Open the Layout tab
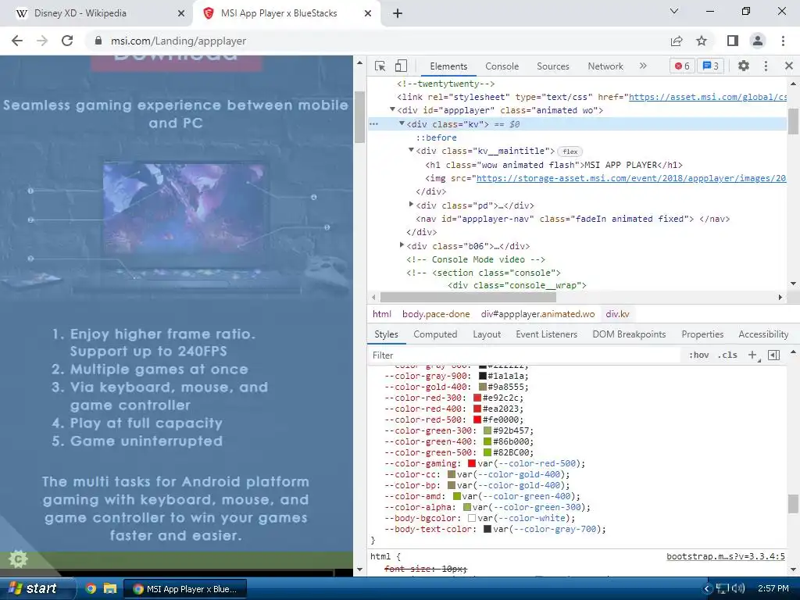 486,334
